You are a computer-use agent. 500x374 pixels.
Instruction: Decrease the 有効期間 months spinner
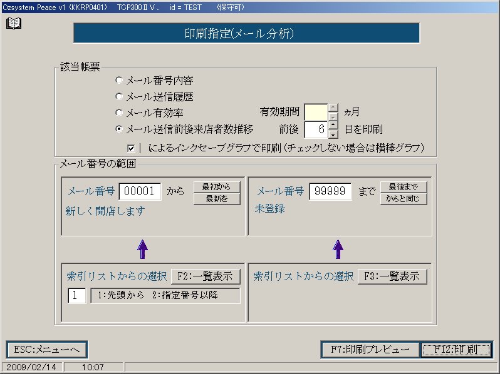[x=333, y=117]
